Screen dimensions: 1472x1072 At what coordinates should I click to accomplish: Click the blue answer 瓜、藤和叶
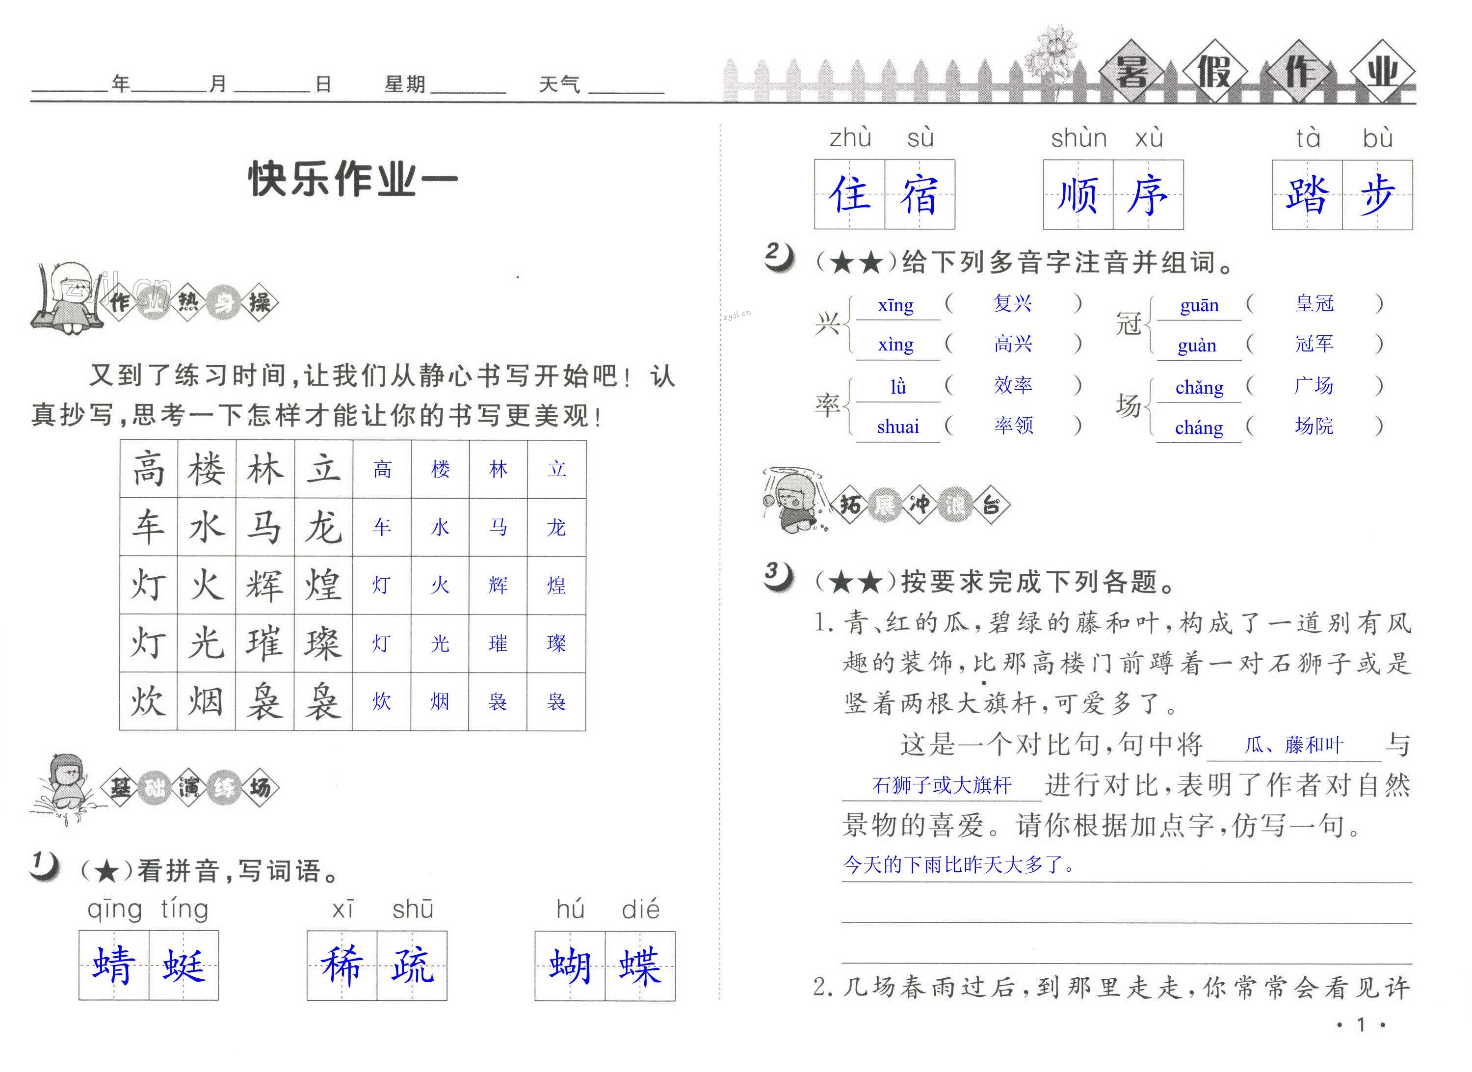[1293, 745]
